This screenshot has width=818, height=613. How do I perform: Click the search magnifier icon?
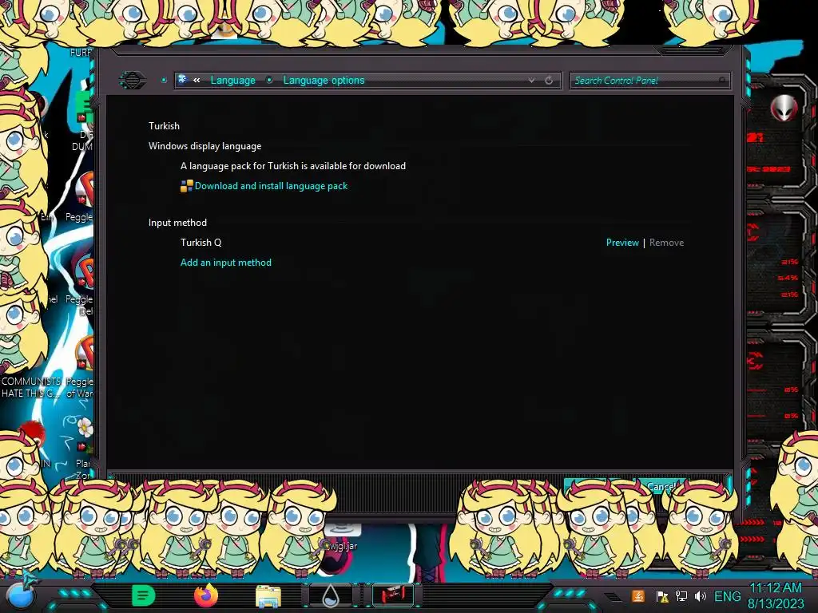click(x=722, y=81)
